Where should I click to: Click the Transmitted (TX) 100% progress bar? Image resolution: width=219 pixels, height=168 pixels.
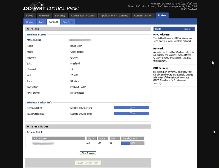tap(131, 113)
